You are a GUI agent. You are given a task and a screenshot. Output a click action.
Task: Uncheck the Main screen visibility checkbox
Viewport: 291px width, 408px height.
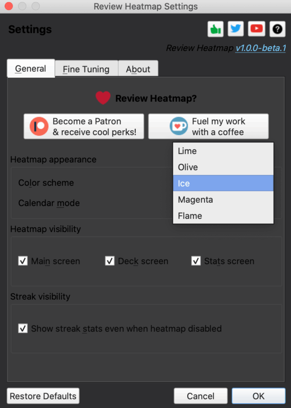tap(23, 261)
